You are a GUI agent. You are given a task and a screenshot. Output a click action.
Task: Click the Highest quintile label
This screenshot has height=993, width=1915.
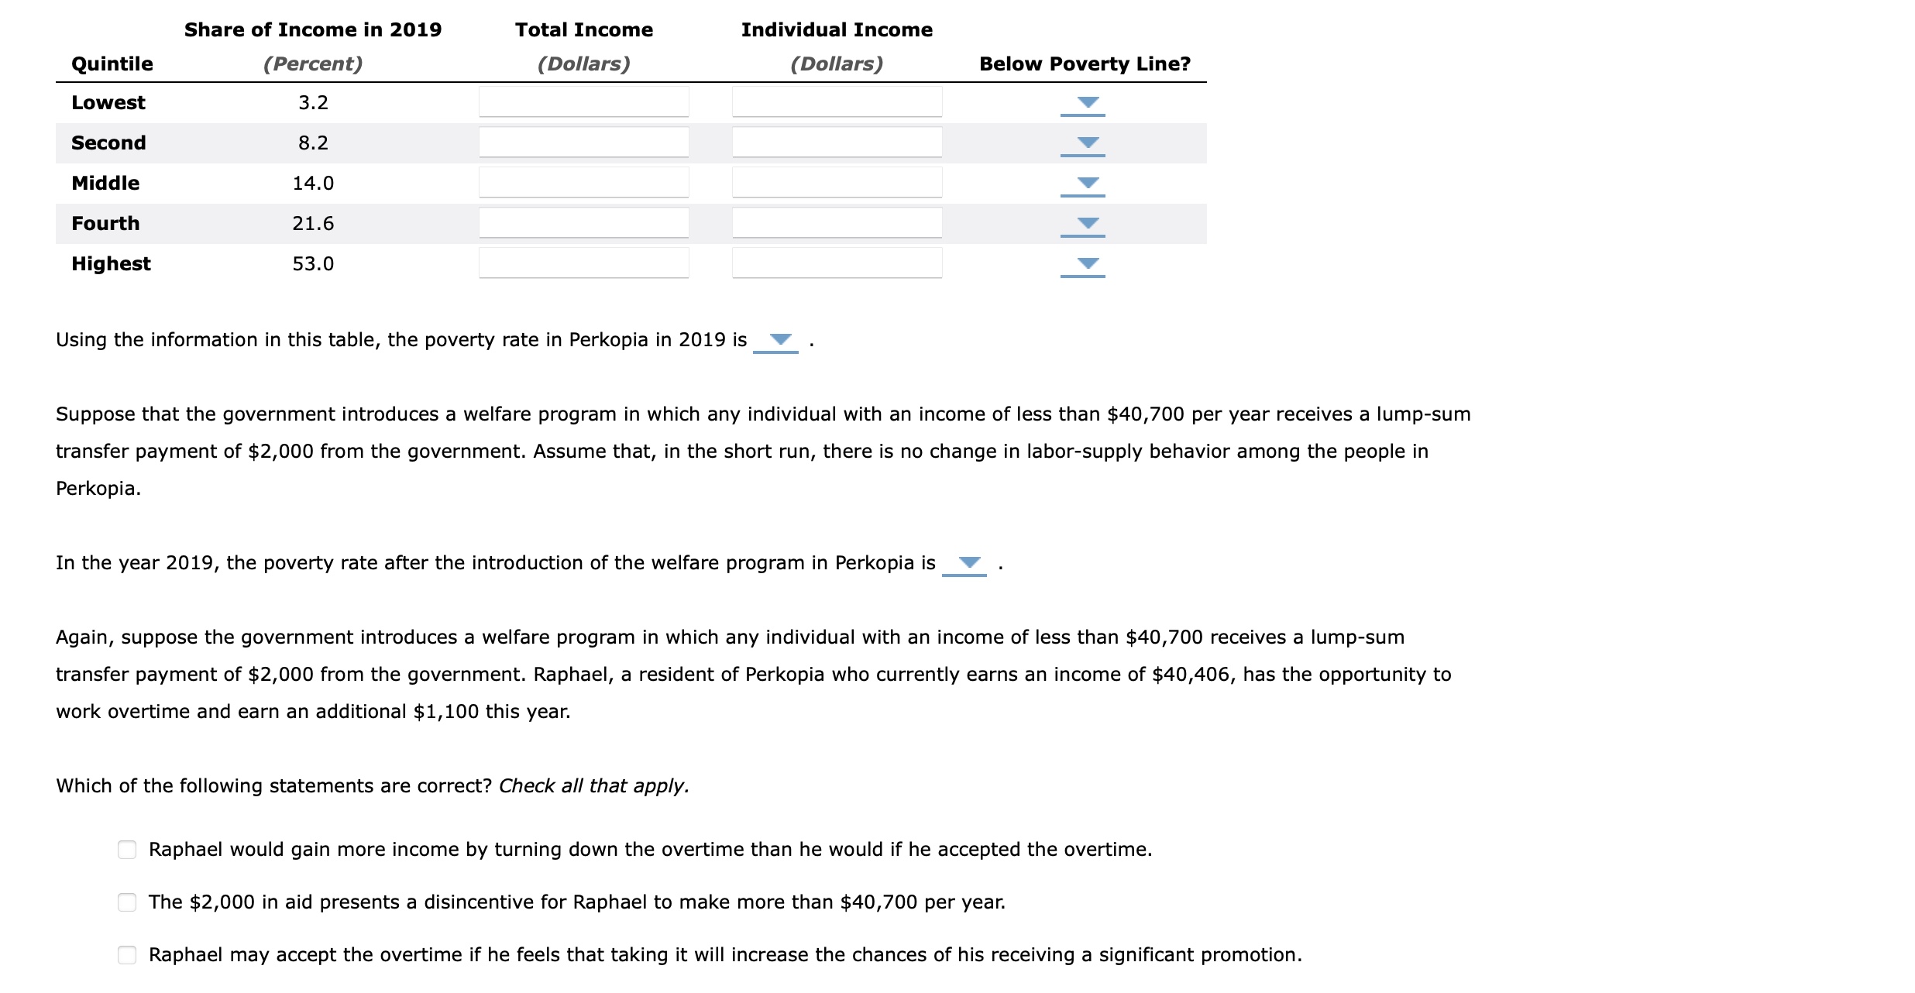click(111, 263)
